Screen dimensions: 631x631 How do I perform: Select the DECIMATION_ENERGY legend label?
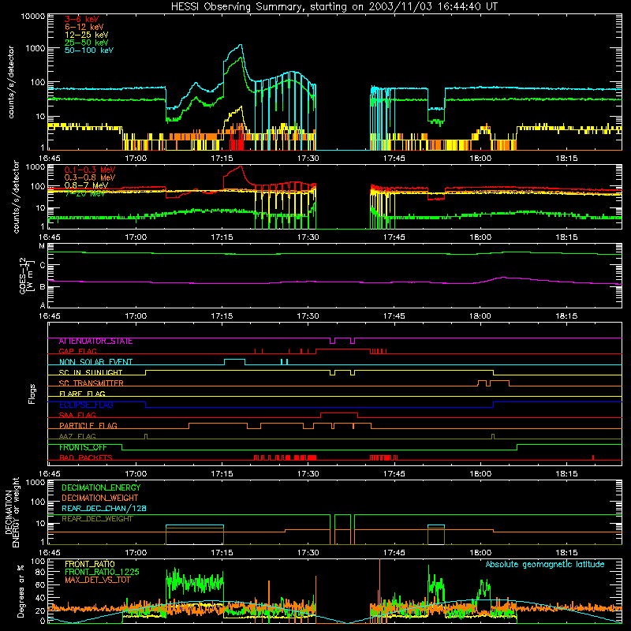(x=101, y=487)
